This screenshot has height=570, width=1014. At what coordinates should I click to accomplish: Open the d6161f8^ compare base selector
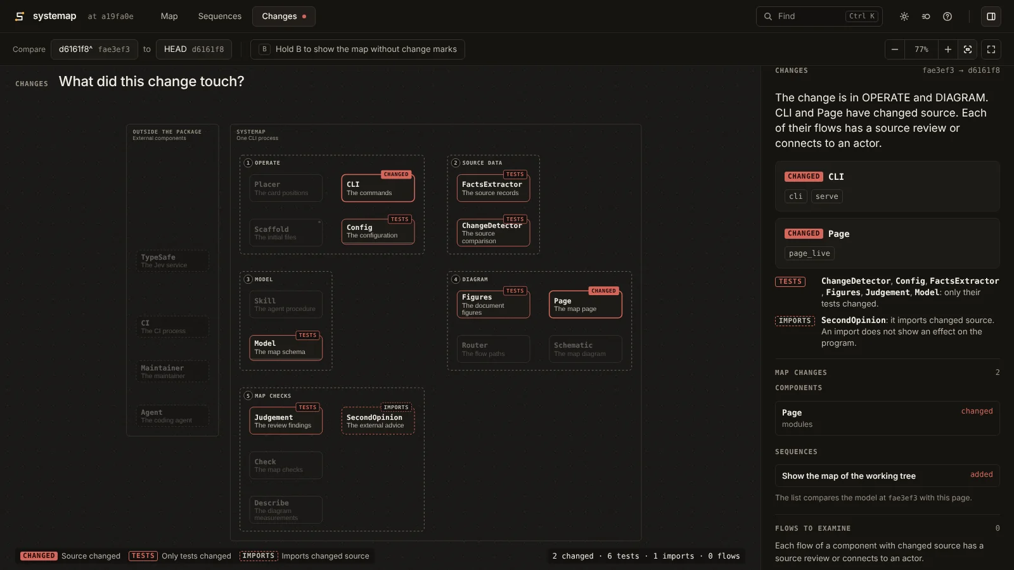point(94,49)
